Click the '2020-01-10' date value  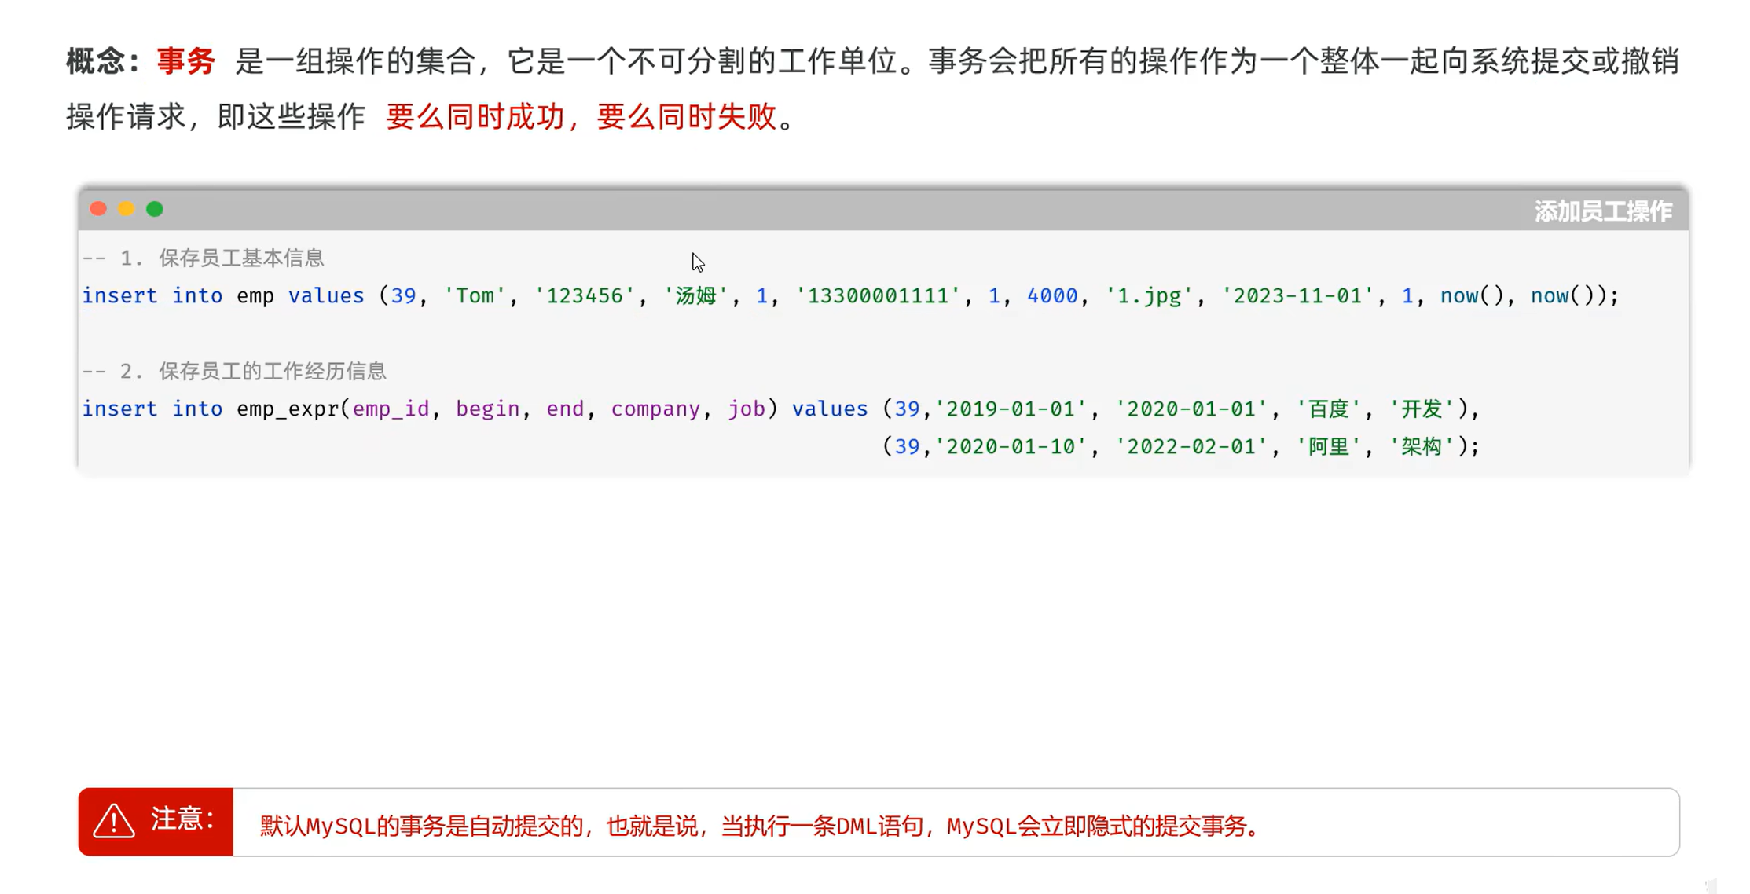point(1010,446)
